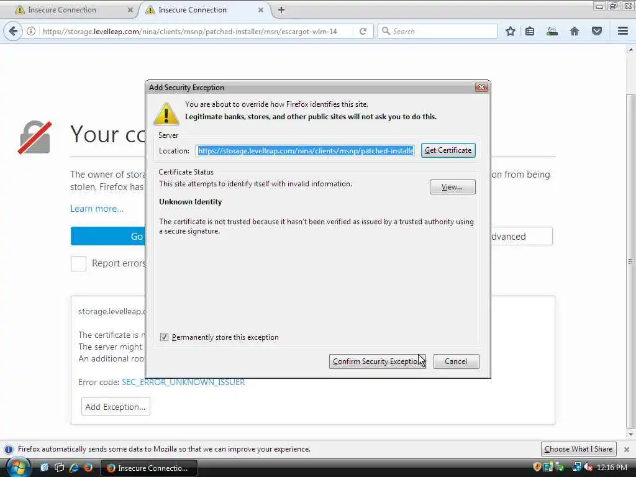The image size is (636, 477).
Task: Open the Firefox hamburger menu
Action: pyautogui.click(x=623, y=31)
